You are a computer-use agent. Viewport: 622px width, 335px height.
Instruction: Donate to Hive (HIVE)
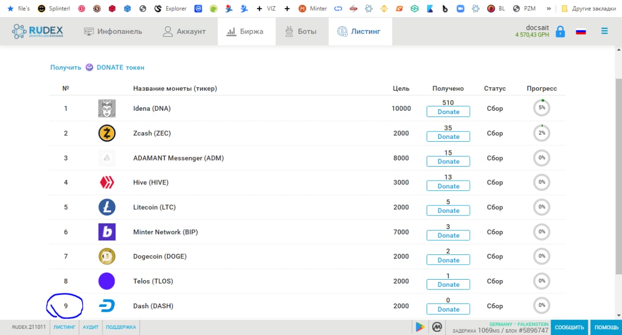coord(448,186)
